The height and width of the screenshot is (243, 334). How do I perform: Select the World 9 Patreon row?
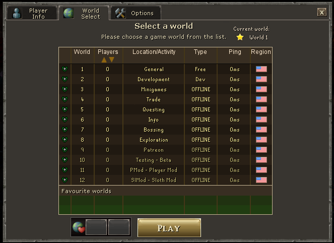pos(166,150)
